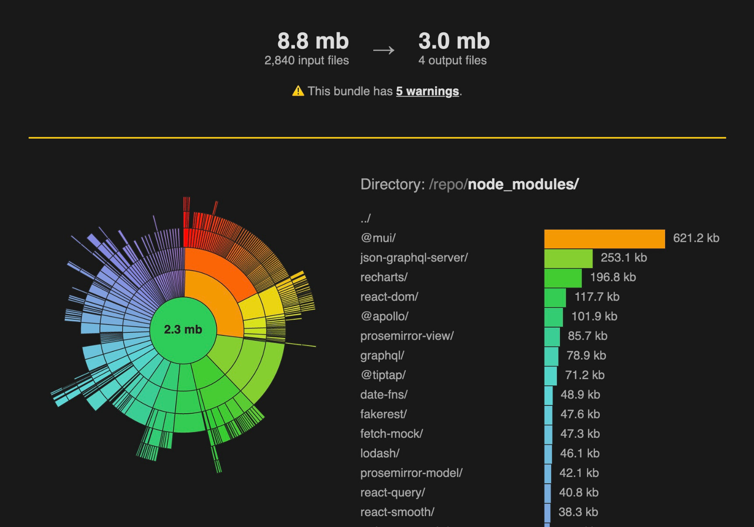The width and height of the screenshot is (754, 527).
Task: Click the date-fns/ entry
Action: (384, 394)
